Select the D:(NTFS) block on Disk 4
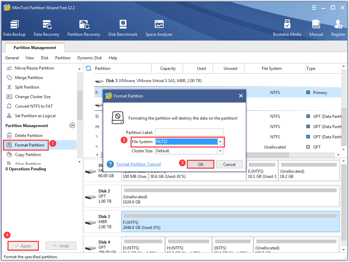The image size is (349, 262). [x=143, y=245]
